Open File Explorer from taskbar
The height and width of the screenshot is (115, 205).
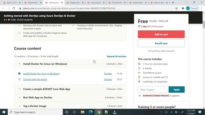click(x=83, y=112)
